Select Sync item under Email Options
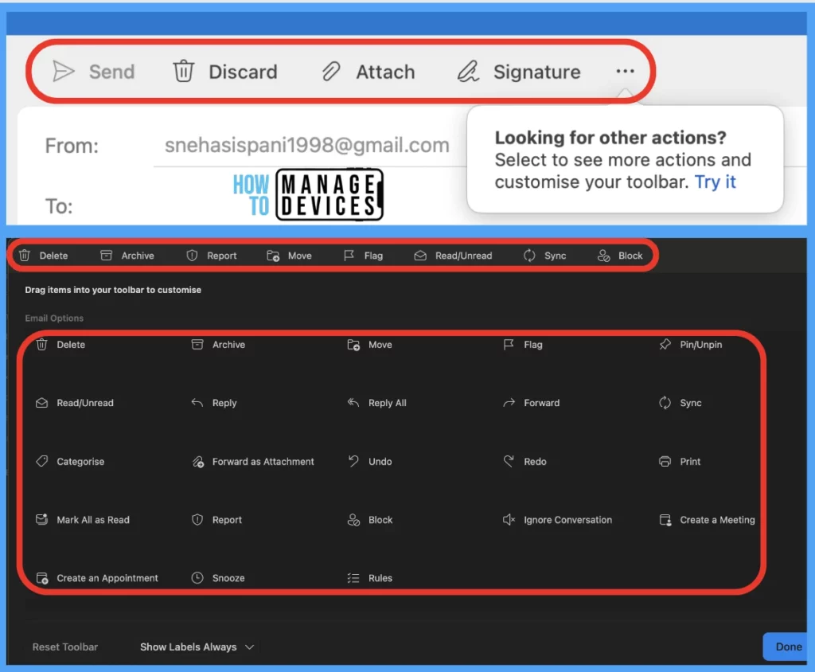Screen dimensions: 815x672 click(680, 403)
